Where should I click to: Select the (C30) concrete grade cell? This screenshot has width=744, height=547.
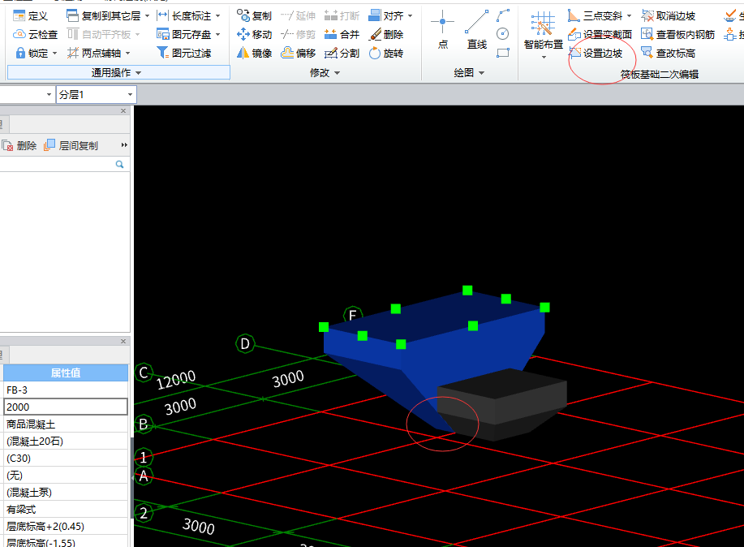coord(66,459)
